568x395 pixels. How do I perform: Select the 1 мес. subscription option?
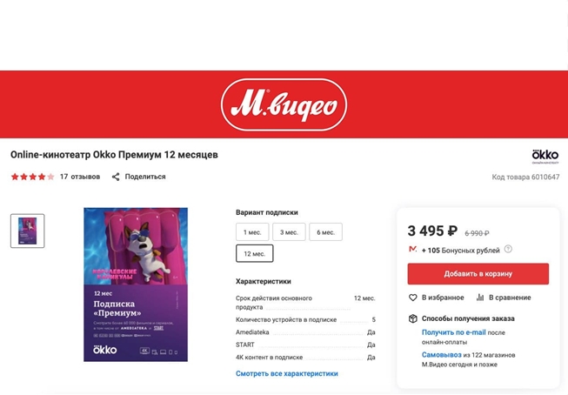(x=252, y=232)
